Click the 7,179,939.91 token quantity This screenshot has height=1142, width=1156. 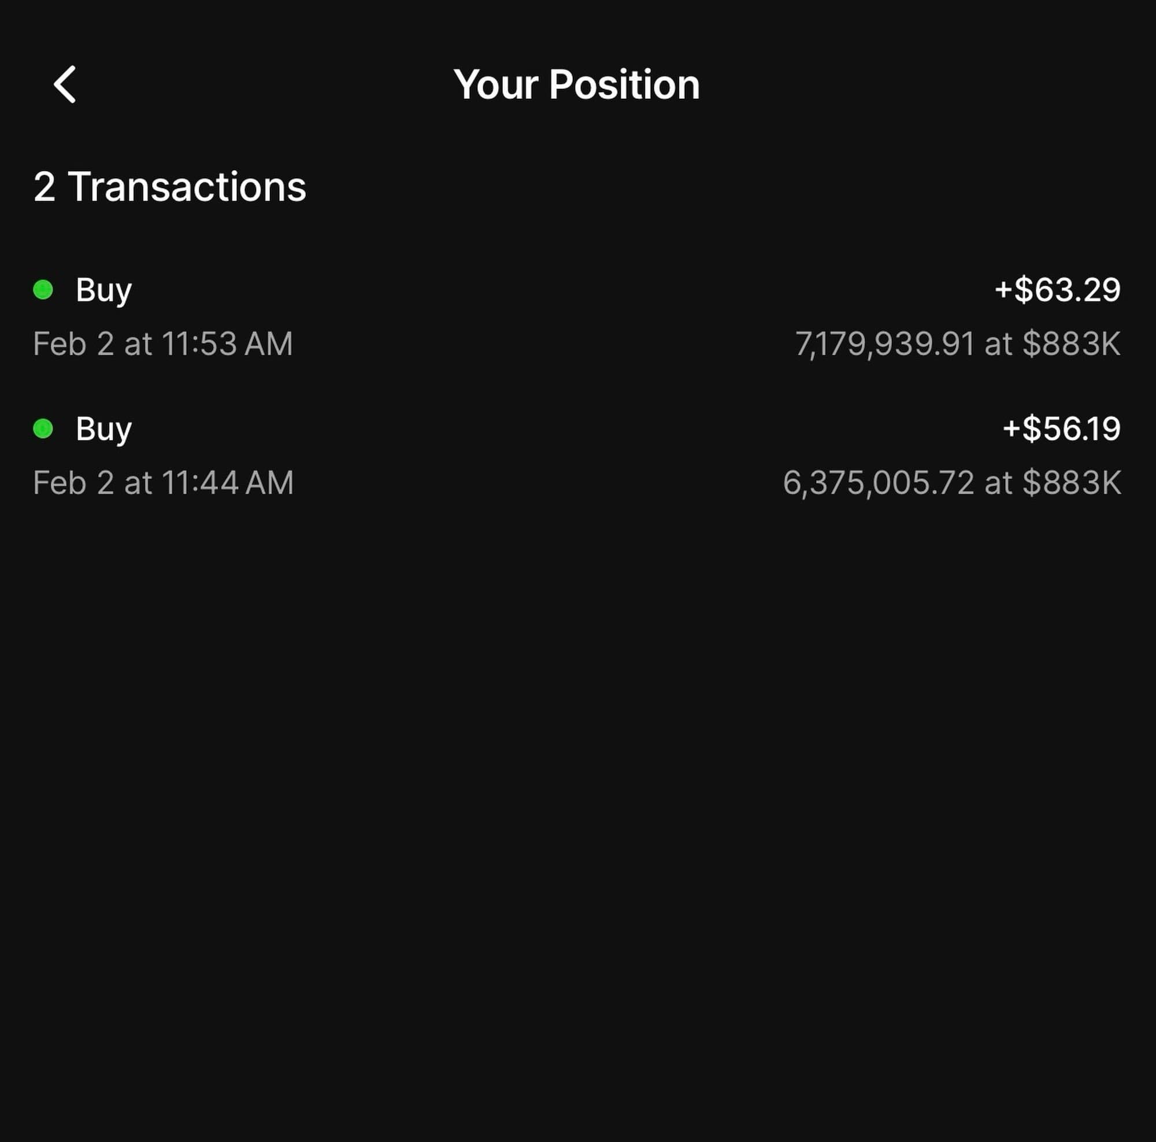pos(885,344)
